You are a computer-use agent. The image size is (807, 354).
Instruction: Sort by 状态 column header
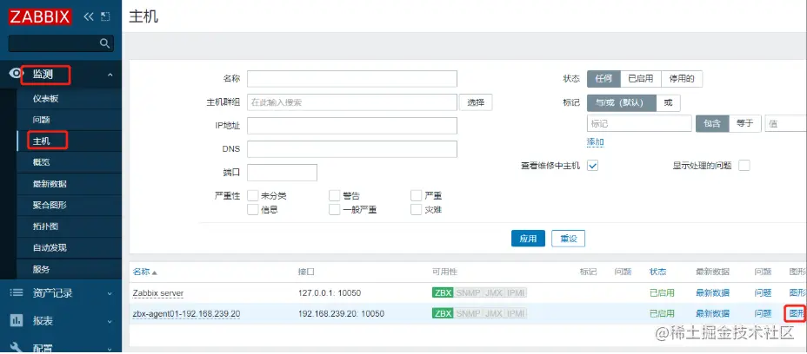(x=657, y=272)
